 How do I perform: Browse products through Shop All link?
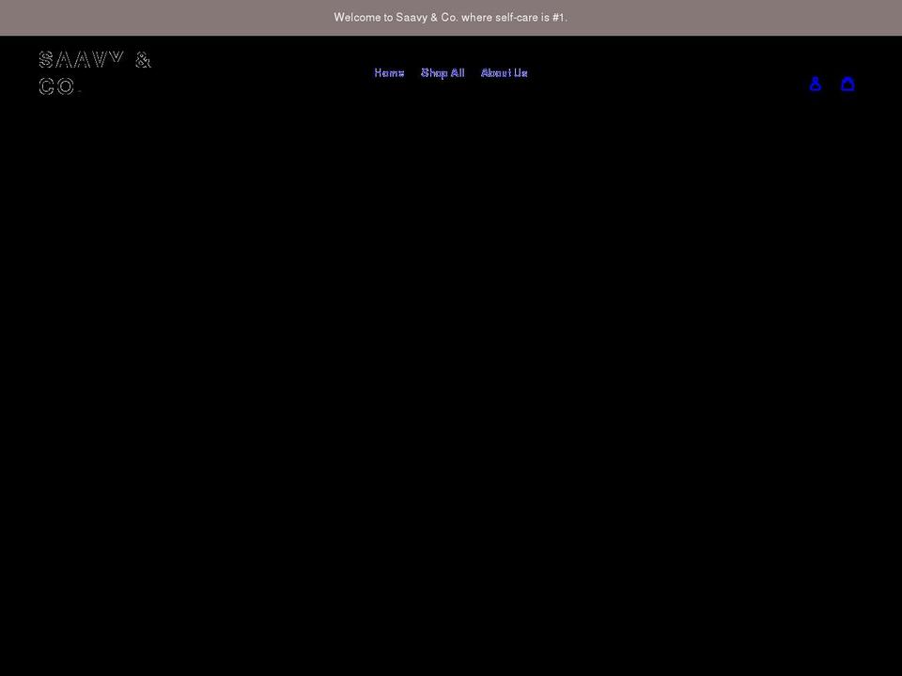[x=443, y=72]
